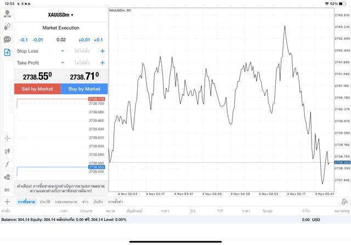
Task: Open the M1 timeframe selector
Action: click(7, 190)
